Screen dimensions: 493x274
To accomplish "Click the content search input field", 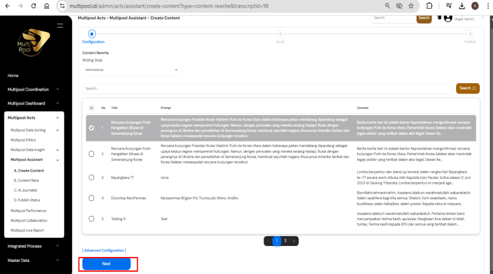I will (x=267, y=88).
